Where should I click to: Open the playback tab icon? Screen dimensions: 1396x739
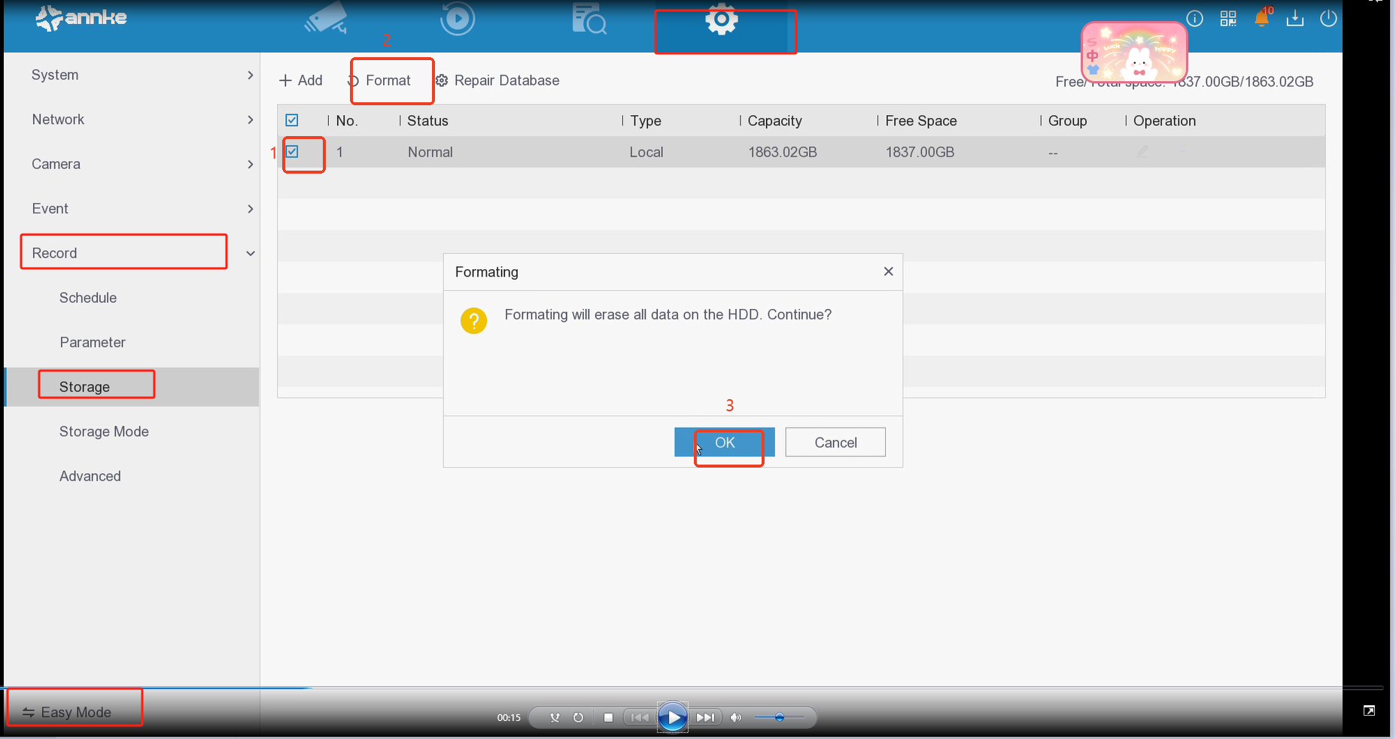coord(458,19)
